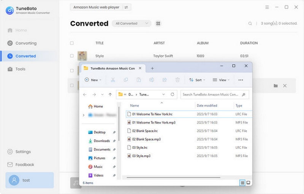The image size is (304, 194).
Task: Expand the blurred navigation tree item
Action: click(84, 115)
